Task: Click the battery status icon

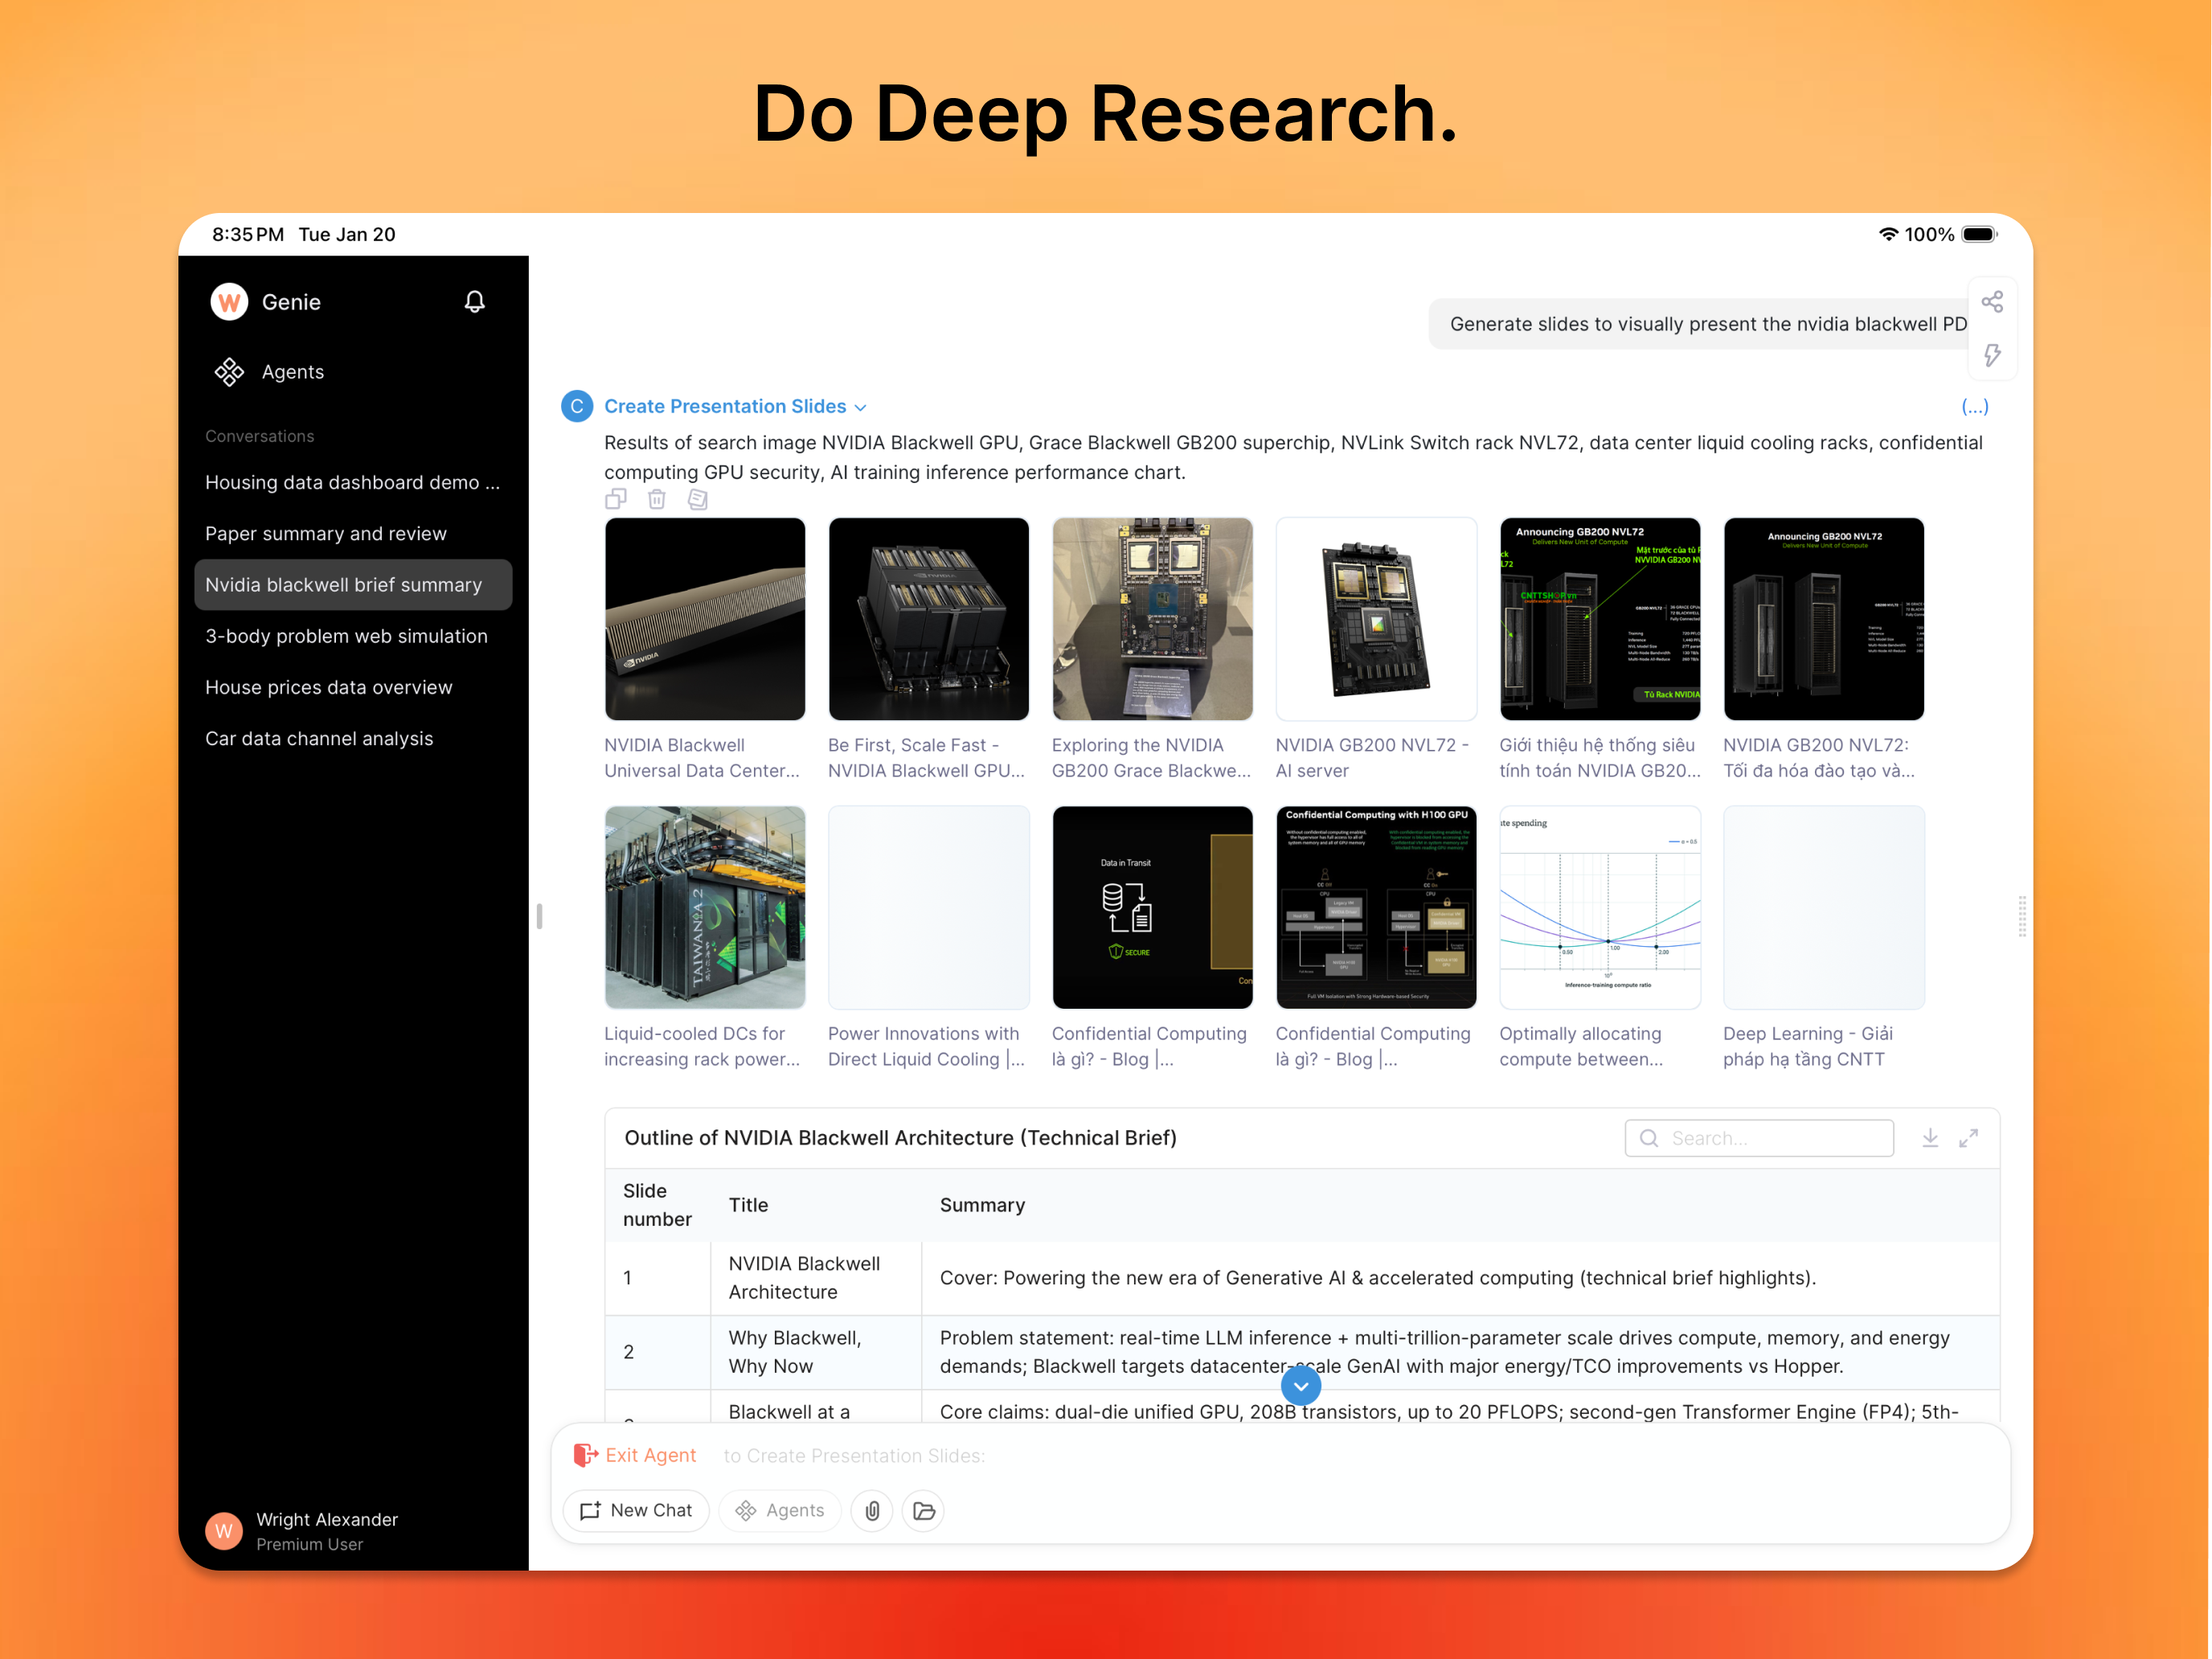Action: [1979, 234]
